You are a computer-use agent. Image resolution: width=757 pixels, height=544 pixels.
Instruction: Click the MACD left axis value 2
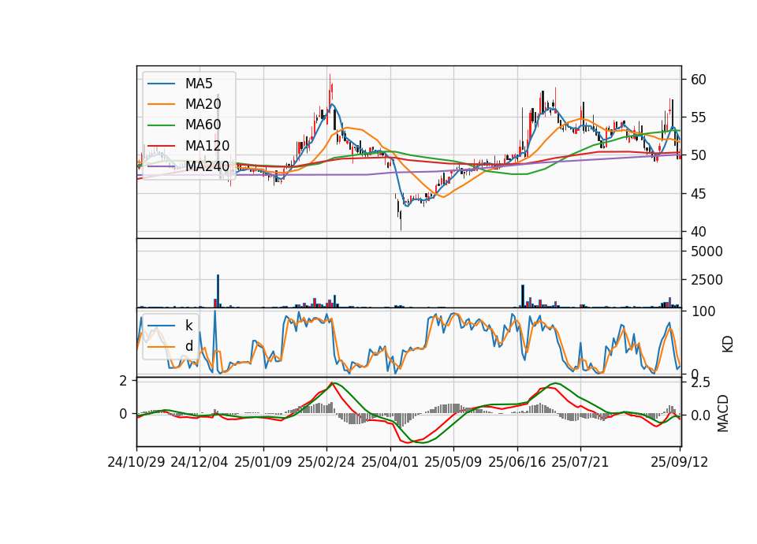tap(124, 381)
